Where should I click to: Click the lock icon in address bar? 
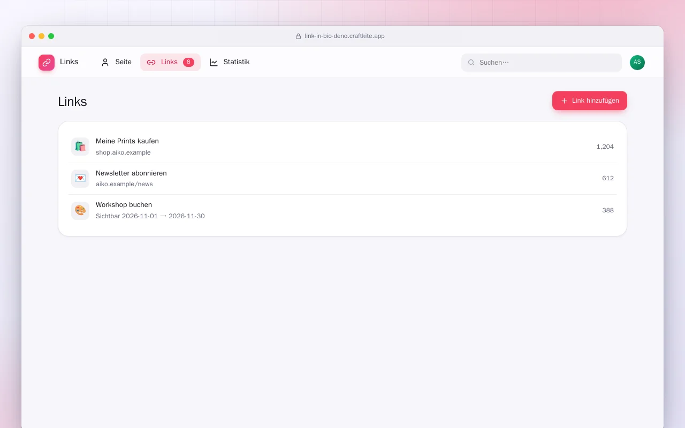299,36
